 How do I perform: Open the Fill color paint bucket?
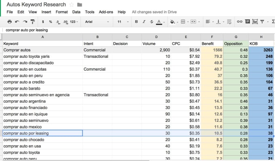tap(172, 22)
